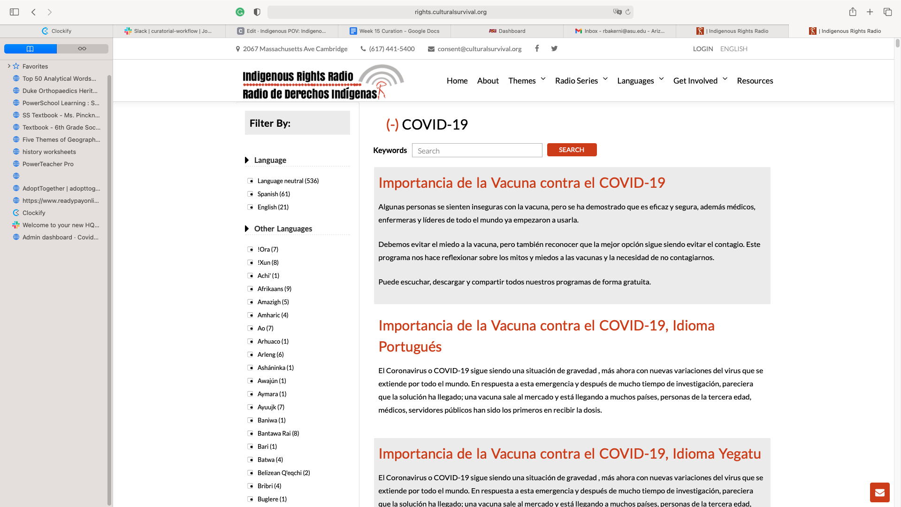The height and width of the screenshot is (507, 901).
Task: Open a new tab with the plus icon
Action: [x=870, y=12]
